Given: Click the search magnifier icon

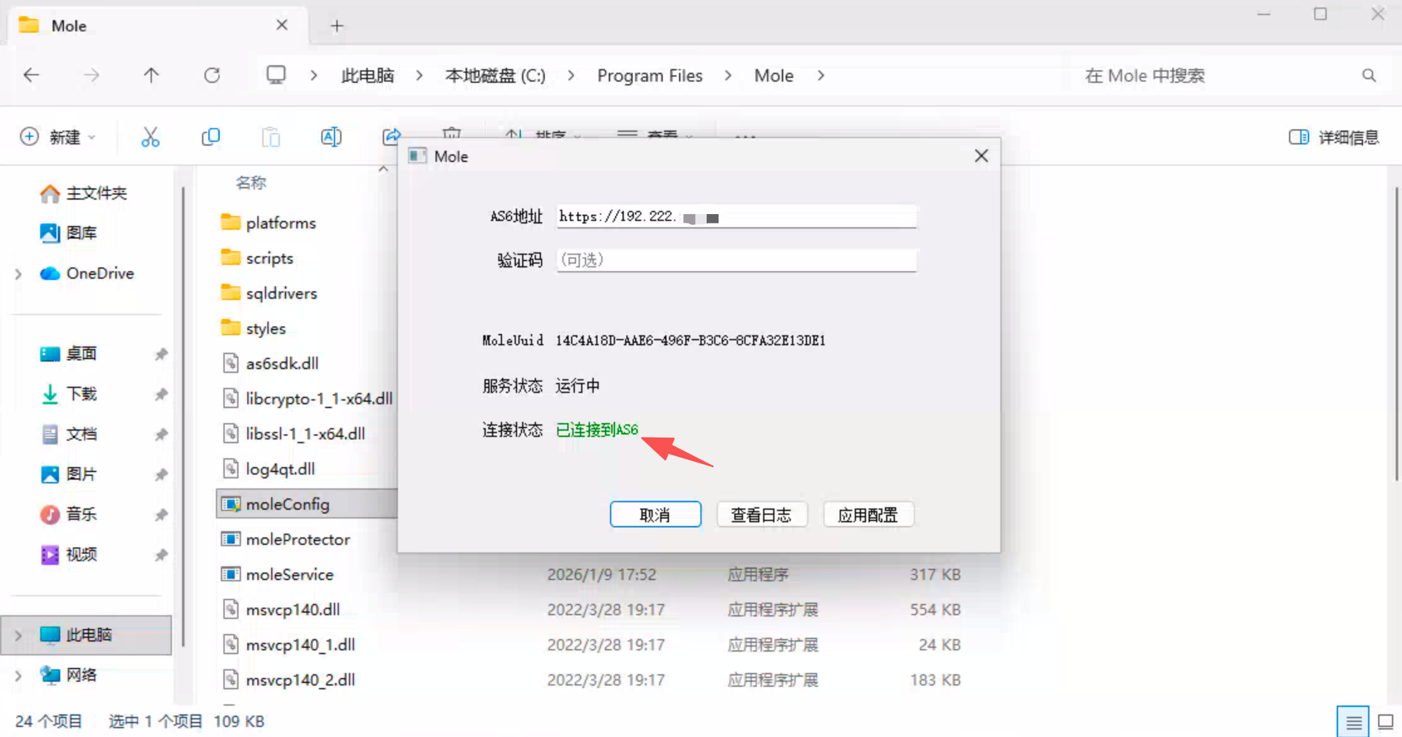Looking at the screenshot, I should (1369, 76).
